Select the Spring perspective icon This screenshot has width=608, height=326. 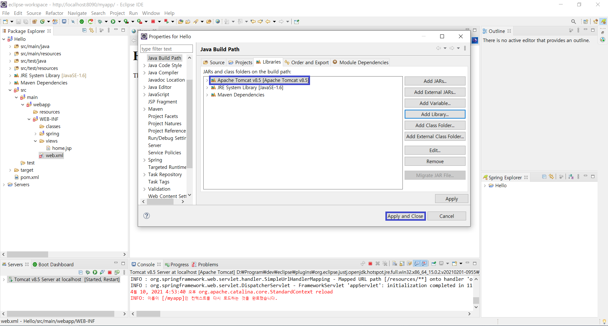pos(603,22)
